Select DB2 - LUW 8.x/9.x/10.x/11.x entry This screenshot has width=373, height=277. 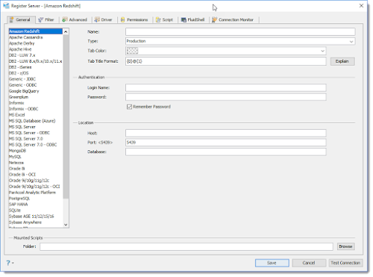click(x=36, y=61)
